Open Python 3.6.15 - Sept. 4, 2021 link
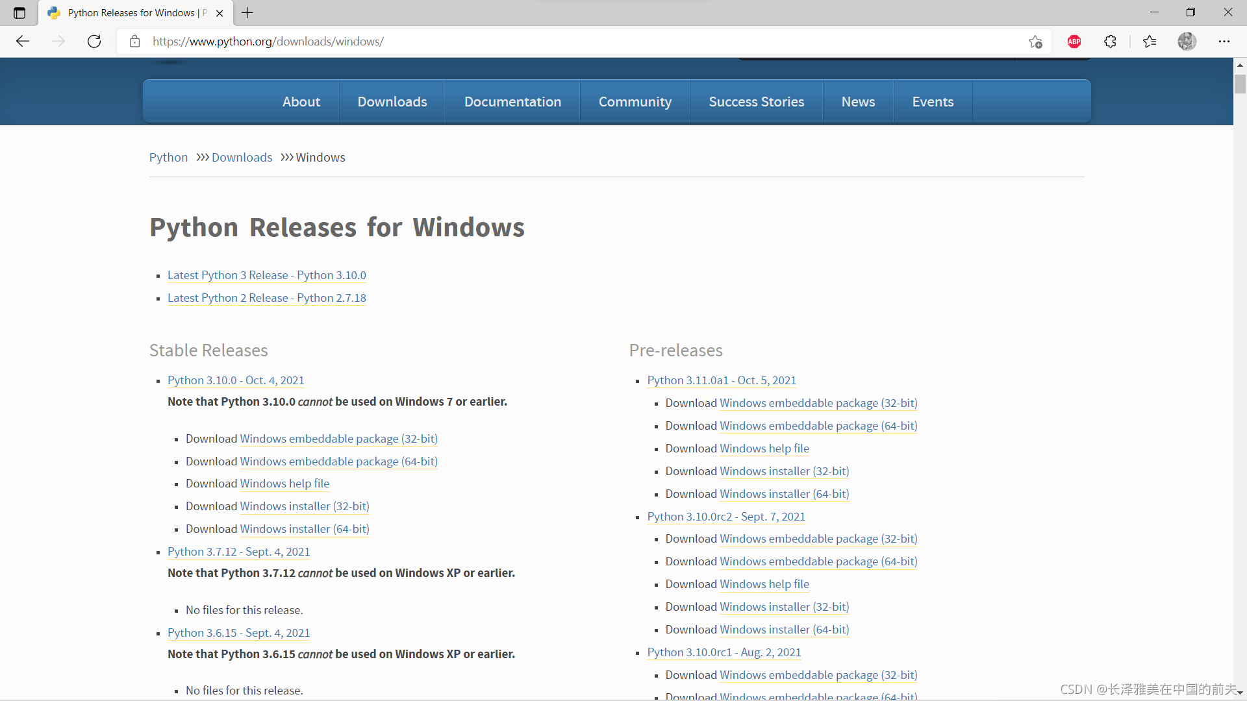This screenshot has width=1247, height=701. coord(238,633)
